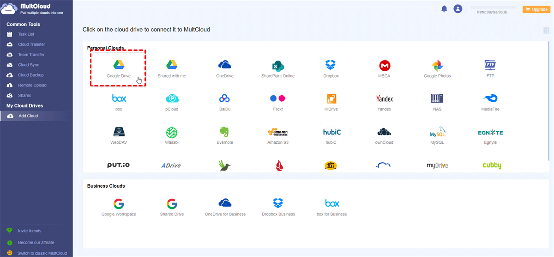Add a NAS drive
Image resolution: width=554 pixels, height=257 pixels.
(x=437, y=102)
